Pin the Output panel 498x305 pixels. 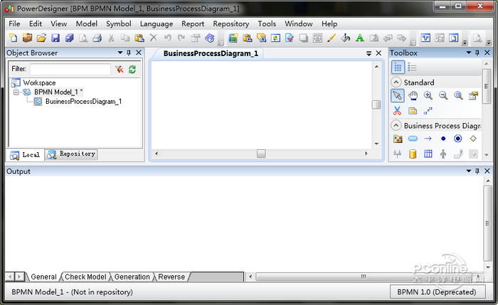click(x=477, y=171)
